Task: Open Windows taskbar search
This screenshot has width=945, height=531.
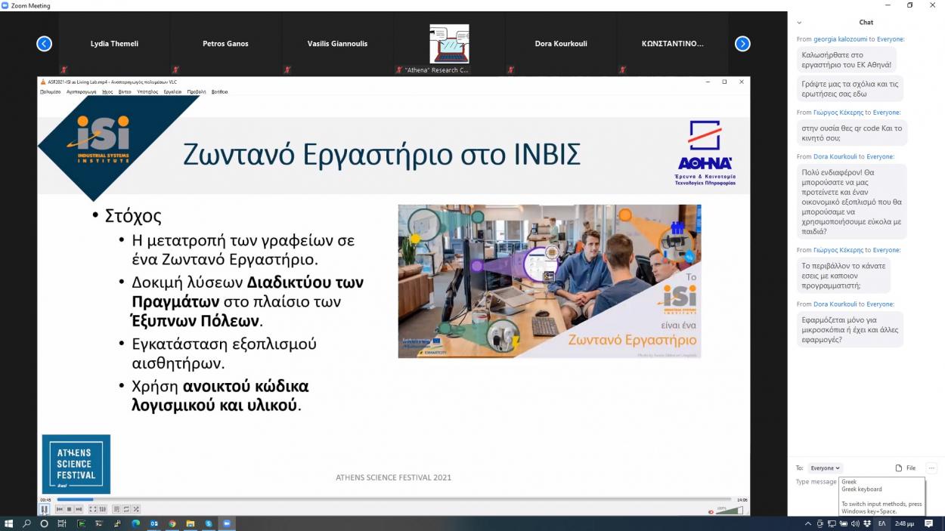Action: pos(27,523)
